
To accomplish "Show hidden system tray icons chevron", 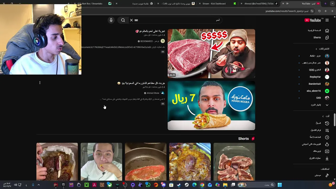I will point(39,185).
